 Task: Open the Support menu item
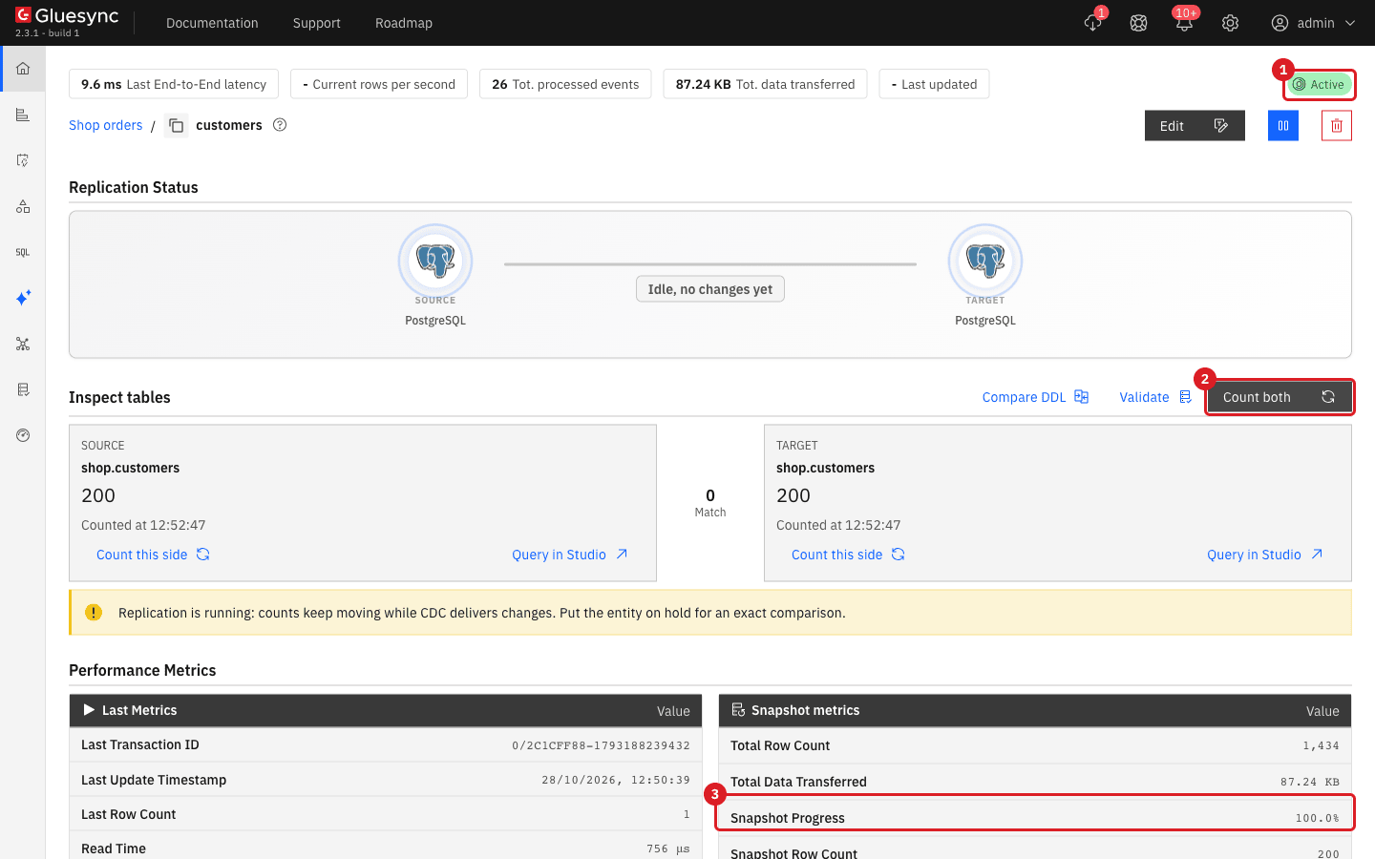tap(317, 23)
